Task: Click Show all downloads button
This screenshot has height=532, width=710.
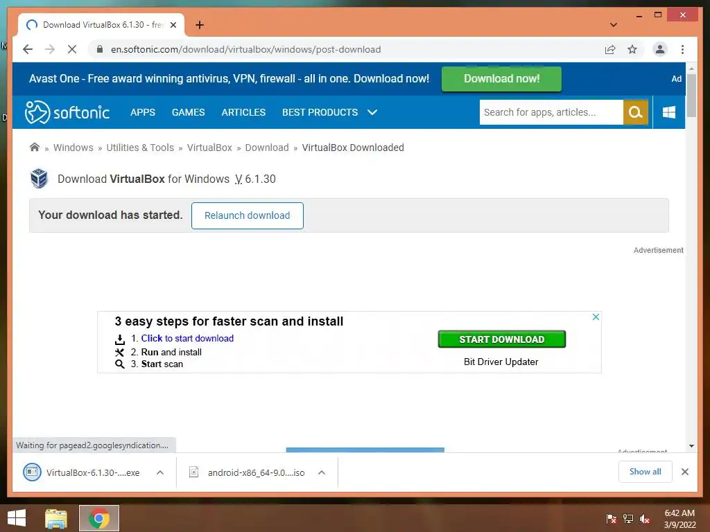Action: [x=646, y=472]
